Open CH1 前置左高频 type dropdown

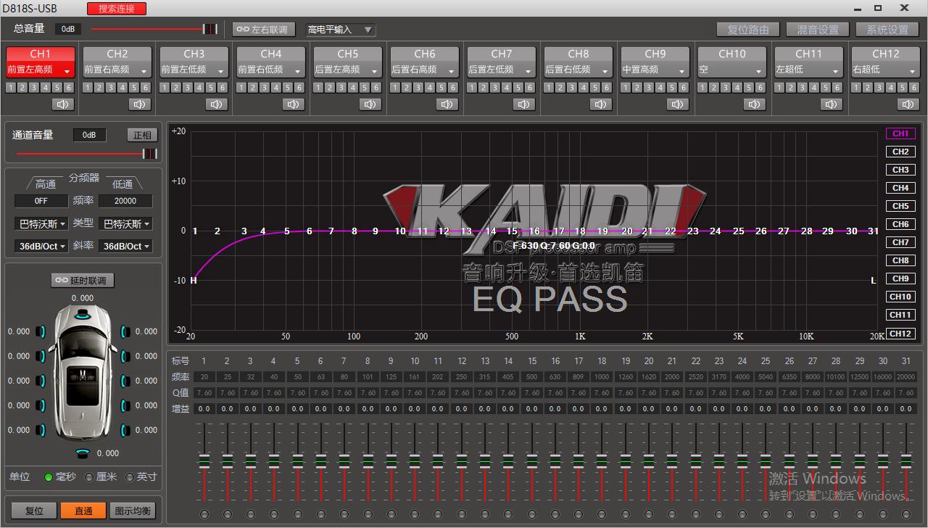41,70
